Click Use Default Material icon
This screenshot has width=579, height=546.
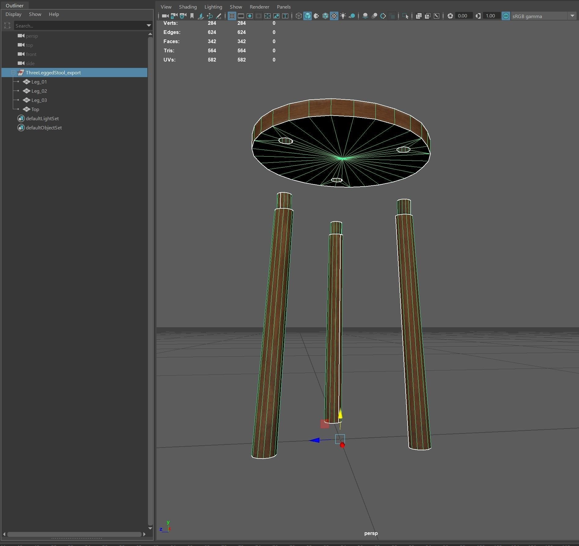coord(316,16)
